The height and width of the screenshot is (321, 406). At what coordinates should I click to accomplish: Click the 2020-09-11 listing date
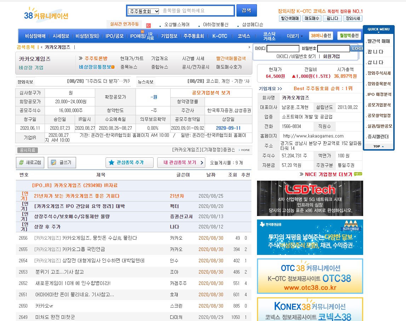228,128
